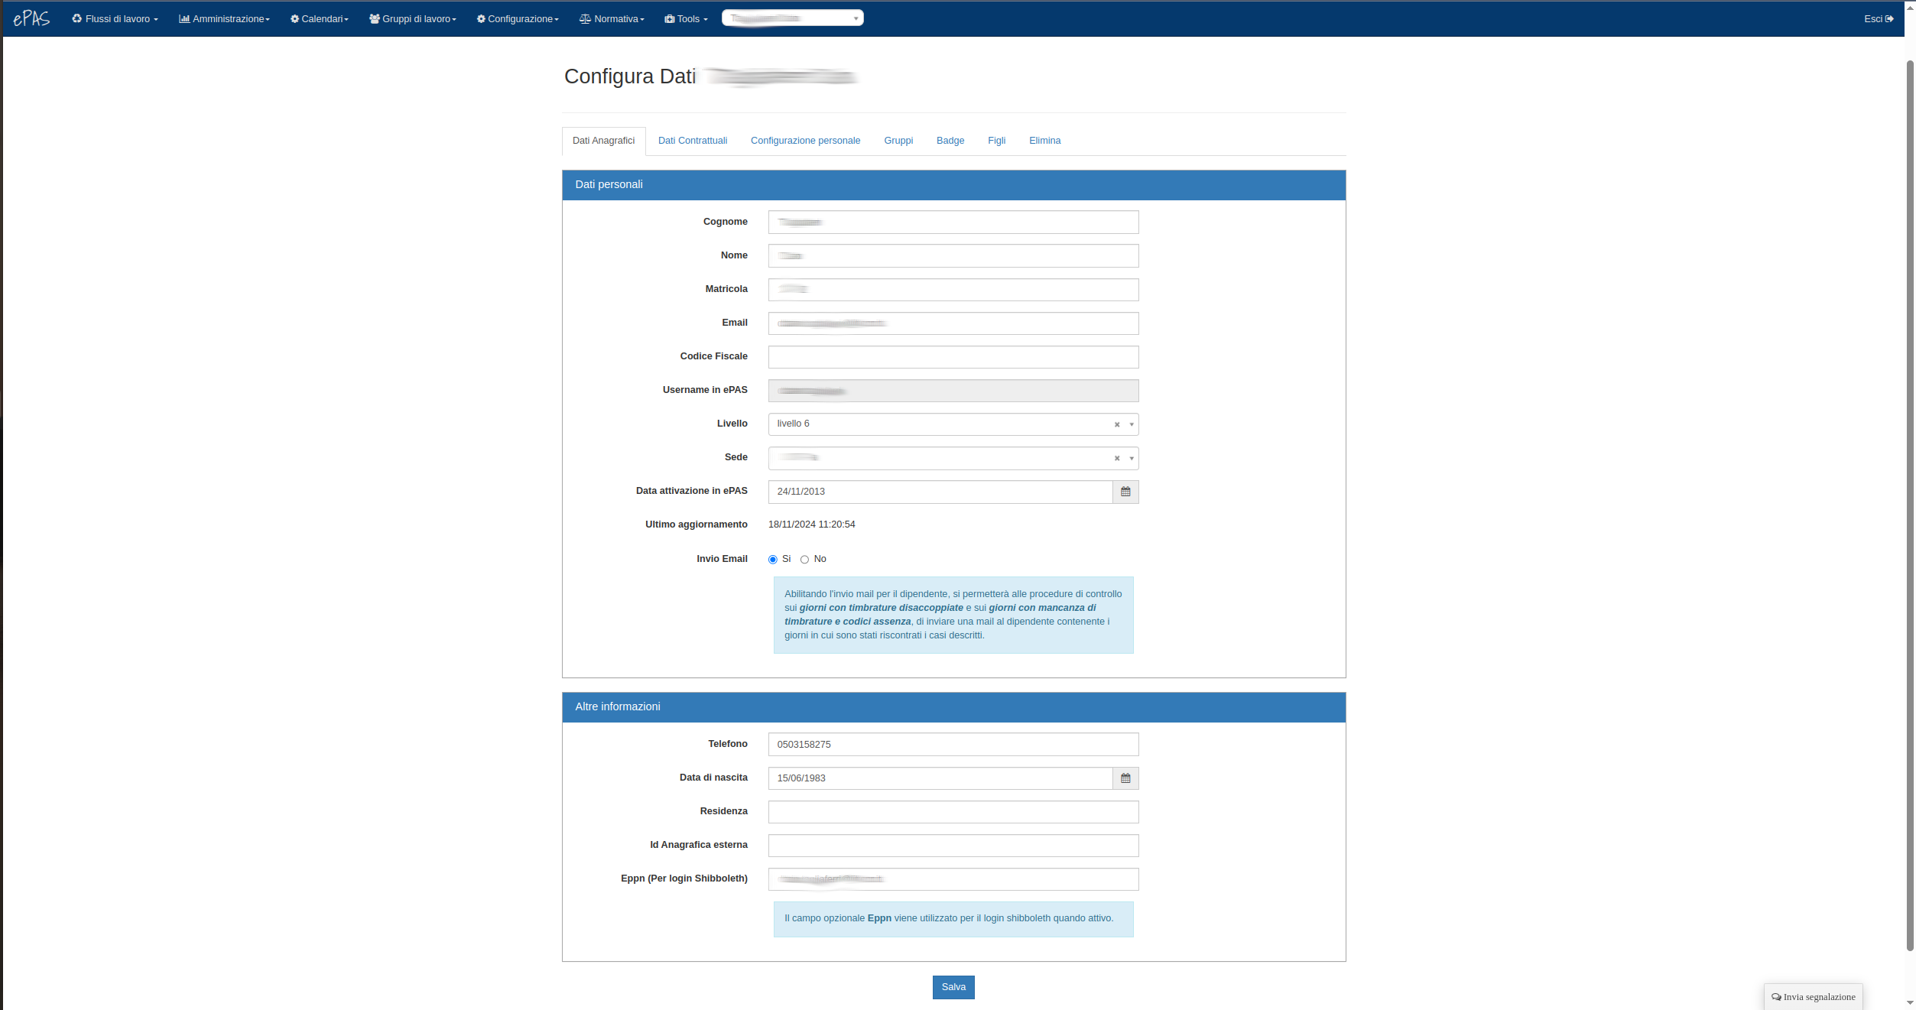The height and width of the screenshot is (1010, 1916).
Task: Select Si for Invio Email
Action: click(x=772, y=560)
